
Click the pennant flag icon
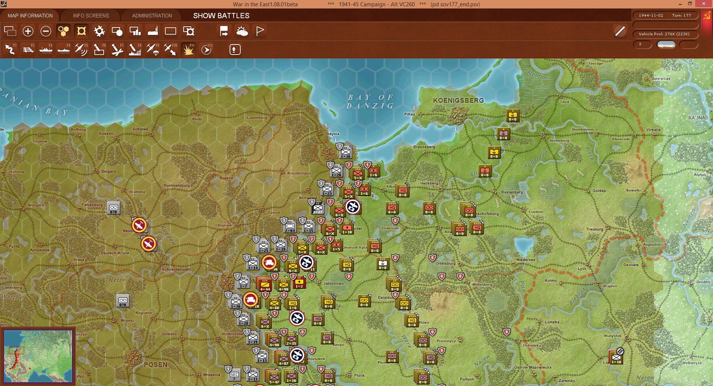[x=260, y=31]
